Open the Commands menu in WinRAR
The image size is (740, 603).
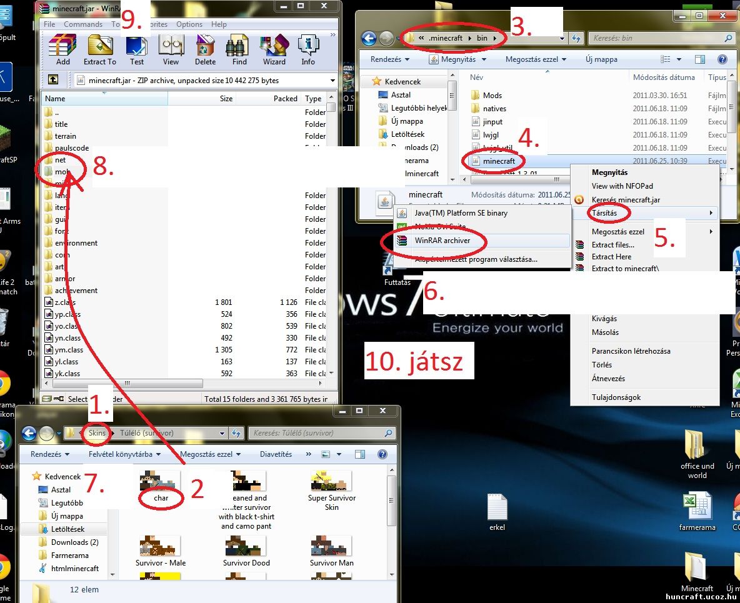click(x=83, y=24)
